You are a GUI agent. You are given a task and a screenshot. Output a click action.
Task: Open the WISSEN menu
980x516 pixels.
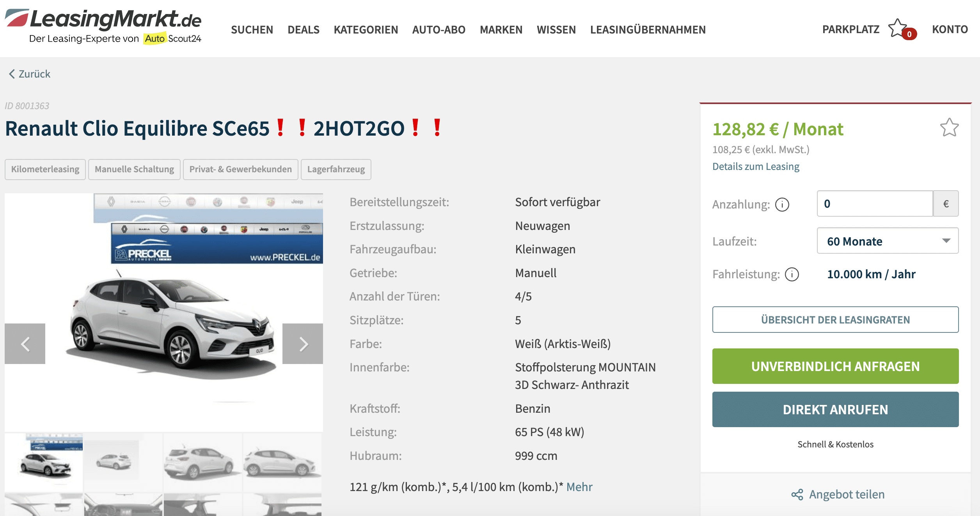tap(556, 30)
